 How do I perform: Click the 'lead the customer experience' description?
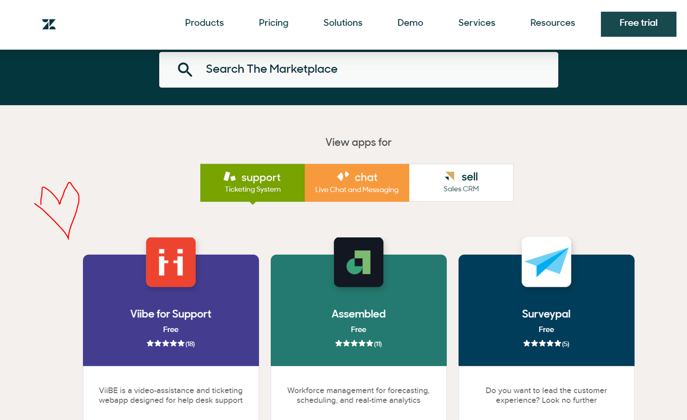point(546,395)
